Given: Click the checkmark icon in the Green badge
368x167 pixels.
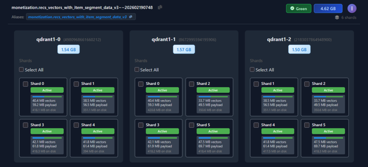Looking at the screenshot, I should click(292, 8).
